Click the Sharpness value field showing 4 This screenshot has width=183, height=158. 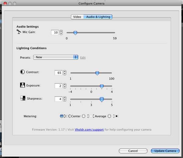(59, 99)
